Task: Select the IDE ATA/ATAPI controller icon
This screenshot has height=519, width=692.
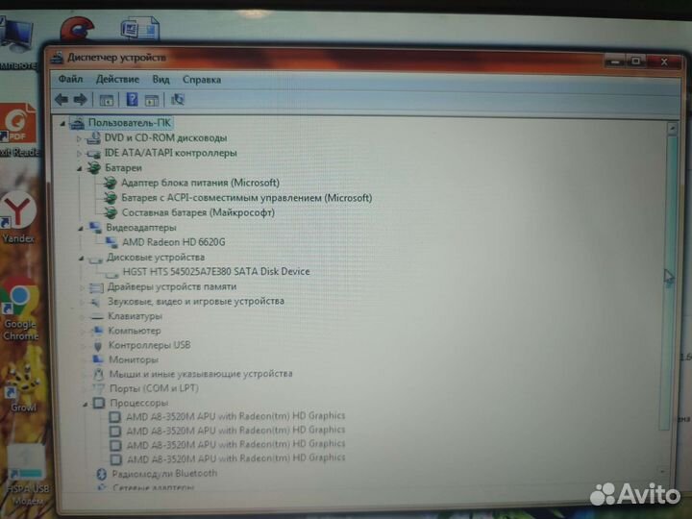Action: tap(93, 154)
